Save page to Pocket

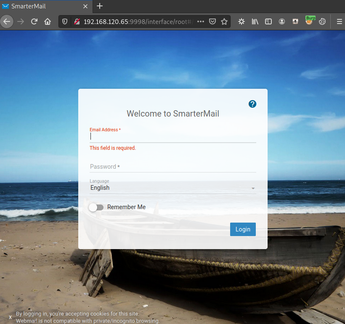(212, 21)
